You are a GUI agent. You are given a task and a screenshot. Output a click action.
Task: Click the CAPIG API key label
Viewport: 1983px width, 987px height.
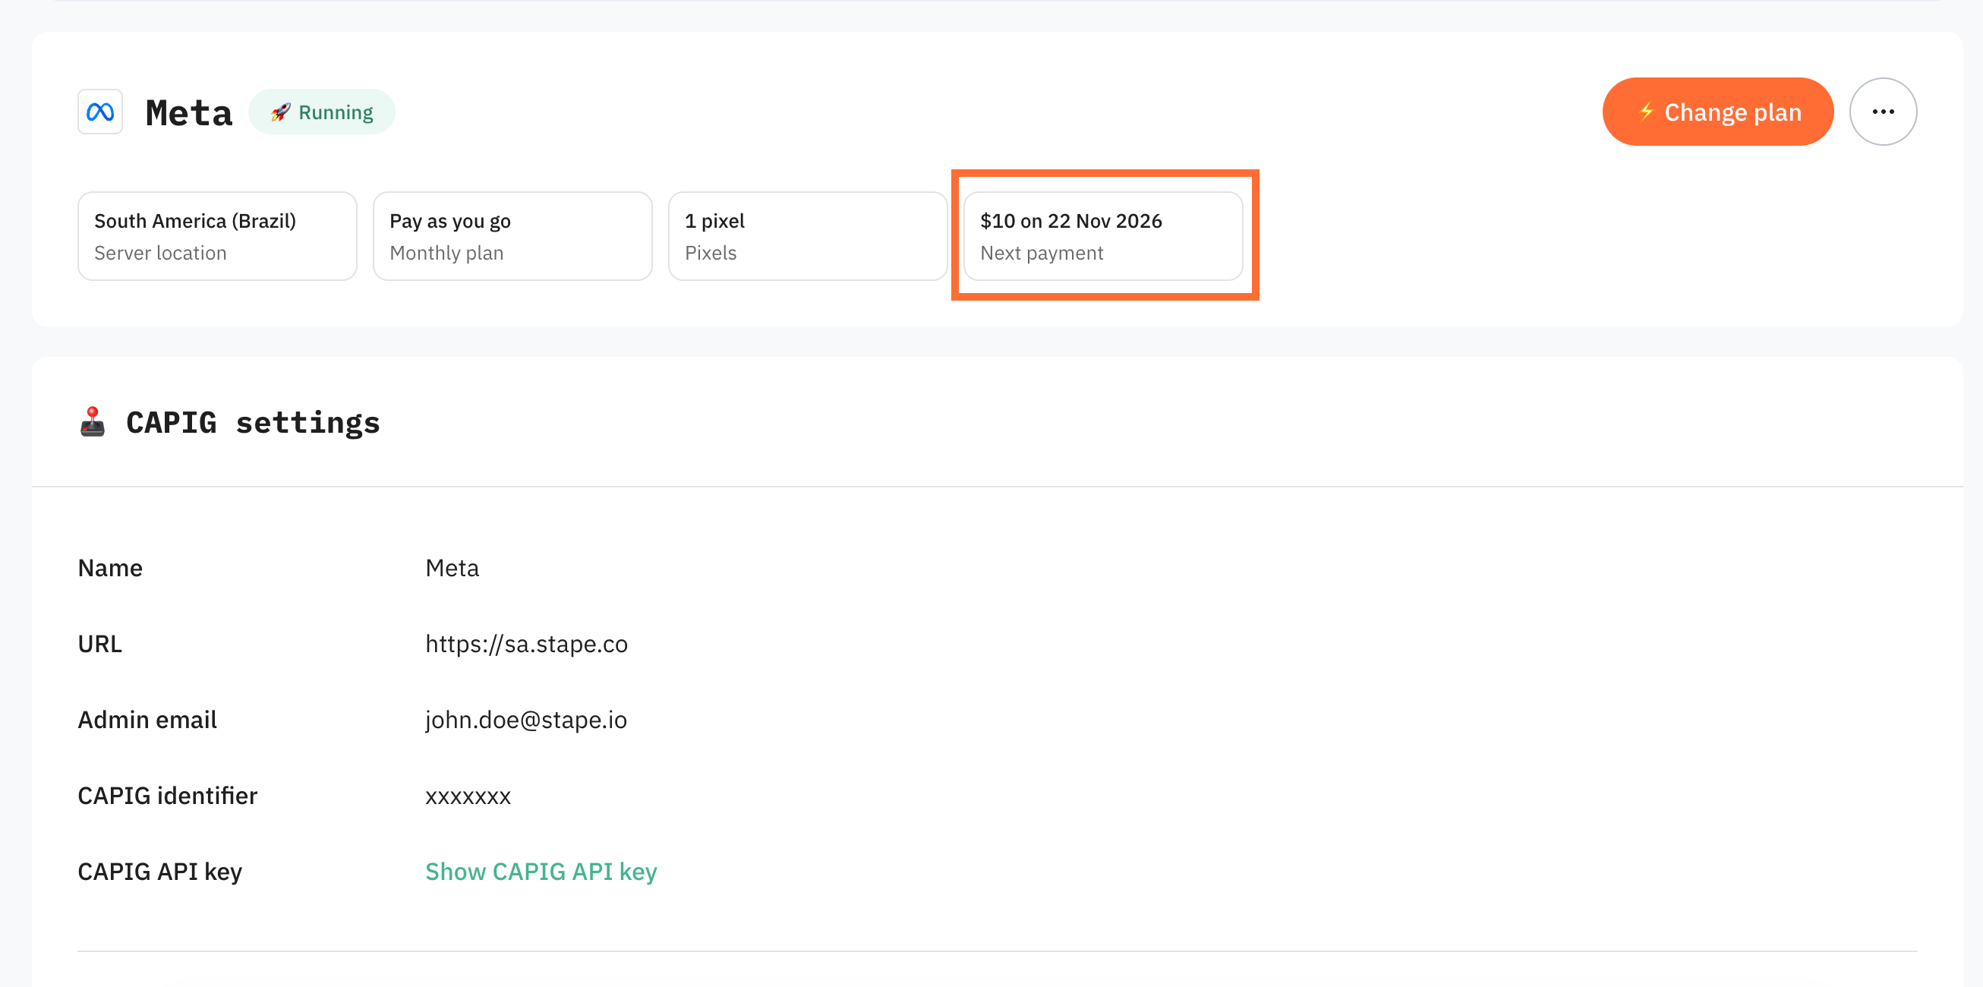click(160, 871)
